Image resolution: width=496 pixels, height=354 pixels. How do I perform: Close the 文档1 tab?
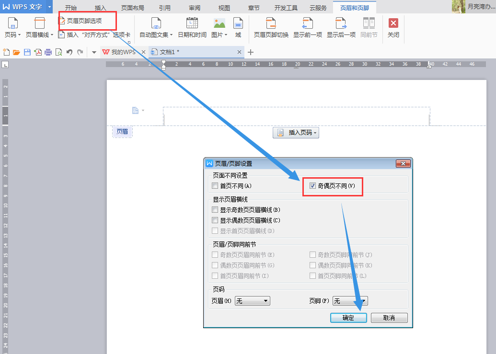[239, 52]
